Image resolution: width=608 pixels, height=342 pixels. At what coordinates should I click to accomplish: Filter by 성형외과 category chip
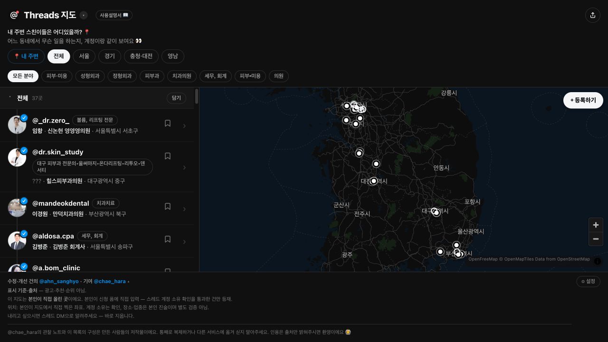(x=90, y=76)
